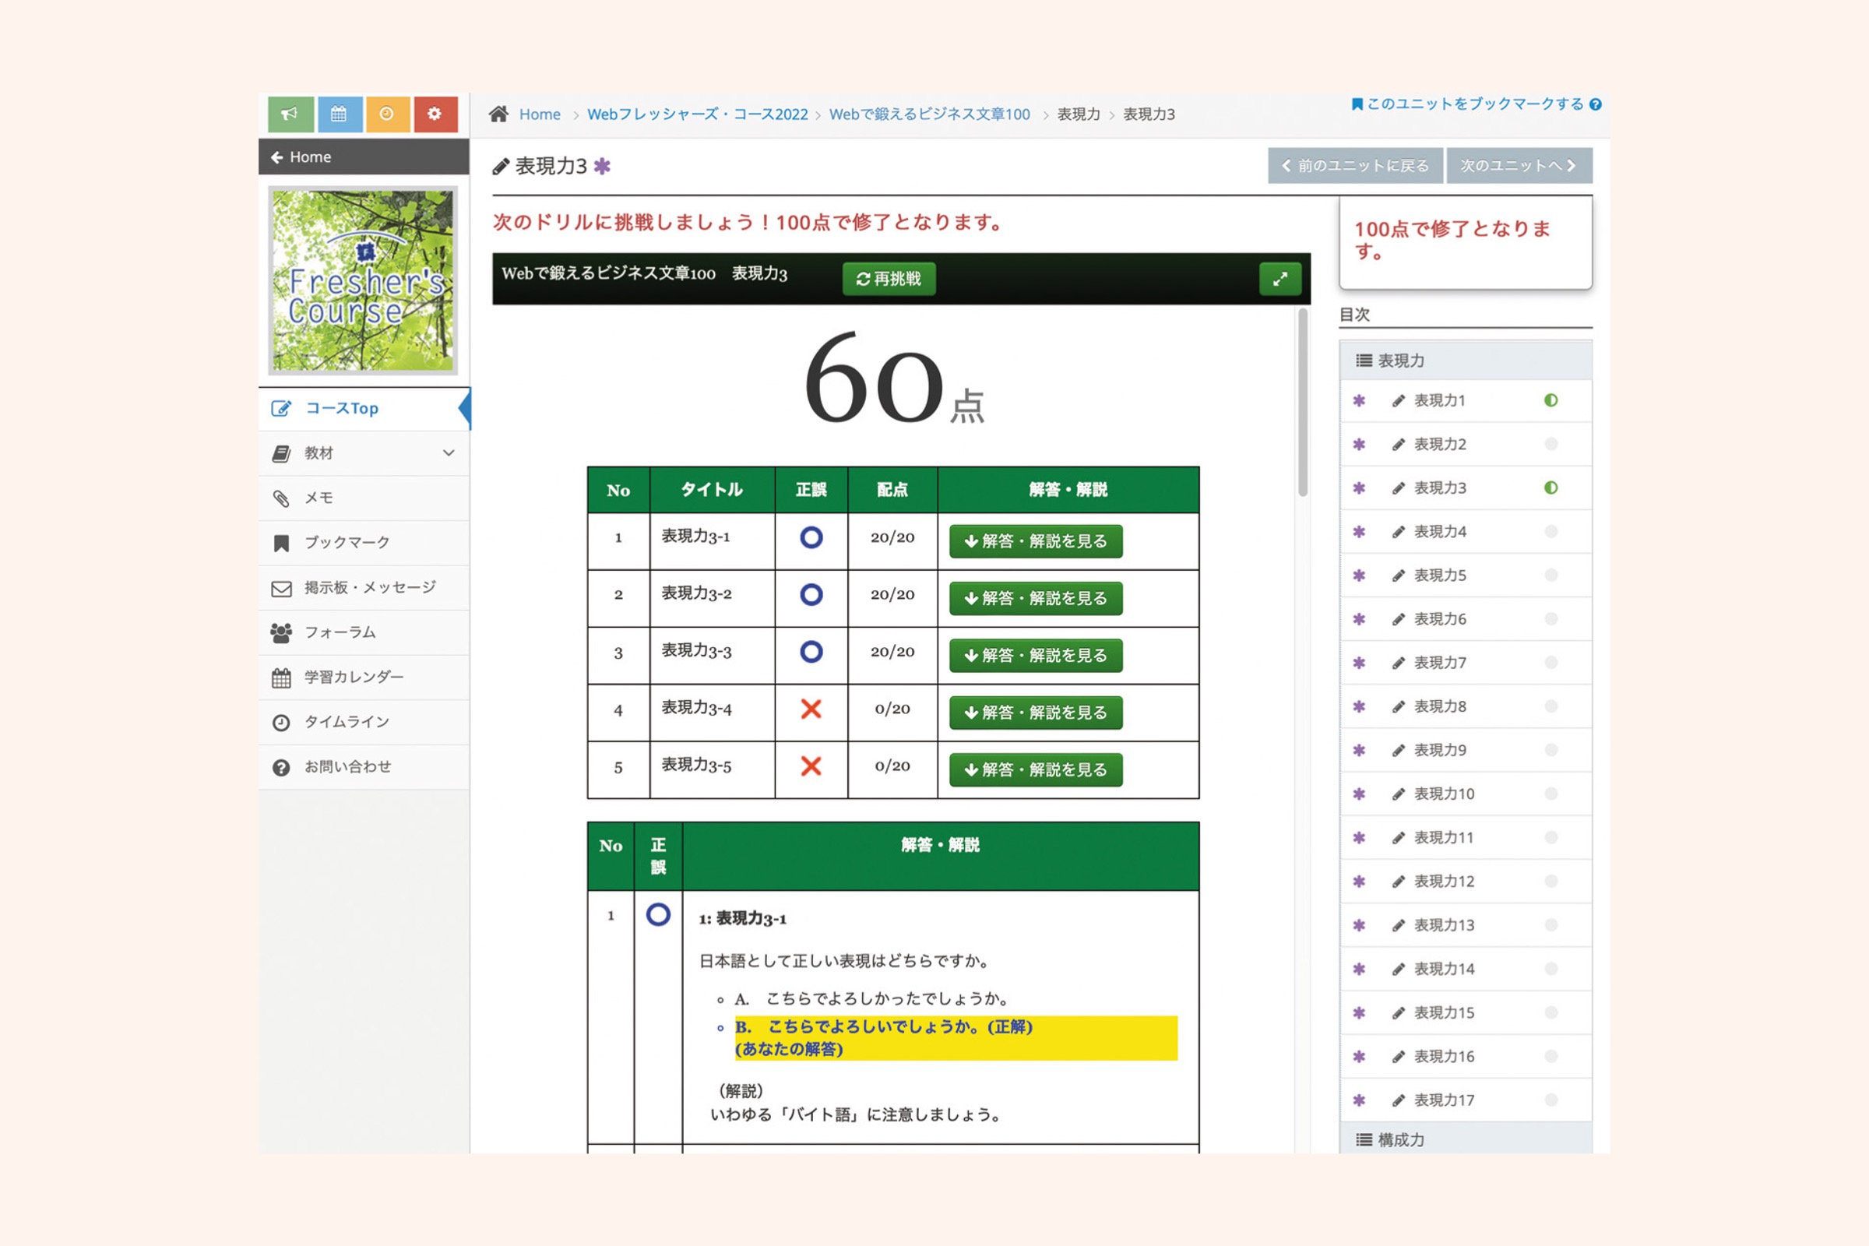The image size is (1869, 1246).
Task: Click the grey status dot of 表現力17
Action: [1550, 1100]
